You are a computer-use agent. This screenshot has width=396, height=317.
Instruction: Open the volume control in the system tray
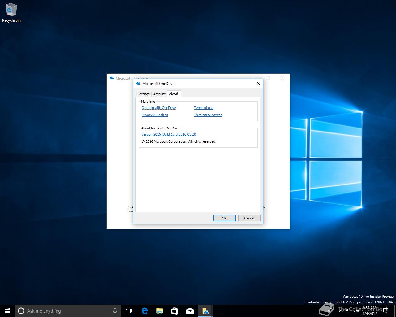point(356,311)
